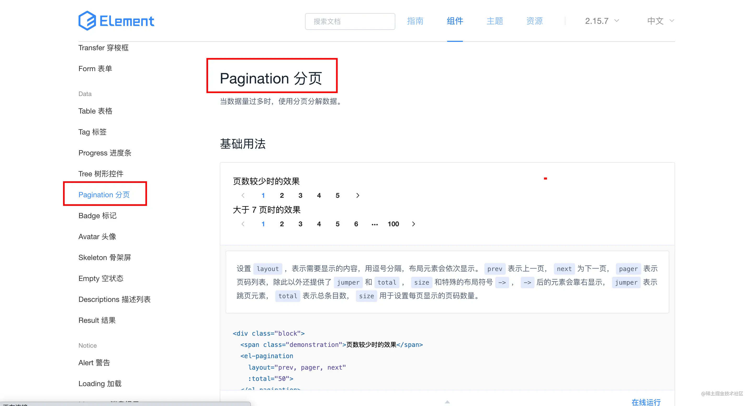Open Badge 标记 in the sidebar
Viewport: 753px width, 406px height.
tap(97, 216)
